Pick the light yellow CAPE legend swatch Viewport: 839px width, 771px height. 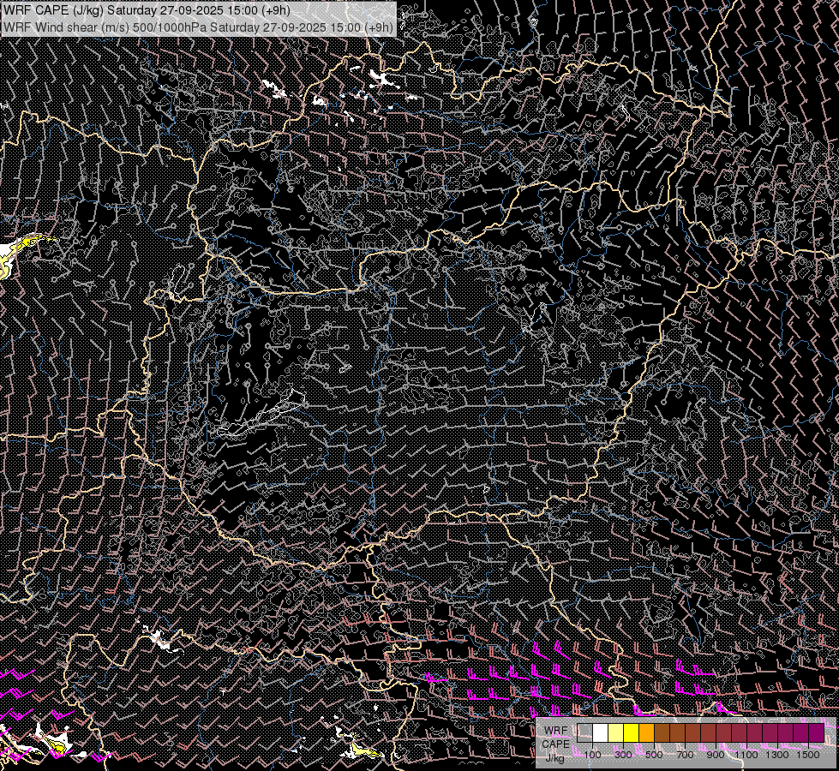[x=616, y=732]
